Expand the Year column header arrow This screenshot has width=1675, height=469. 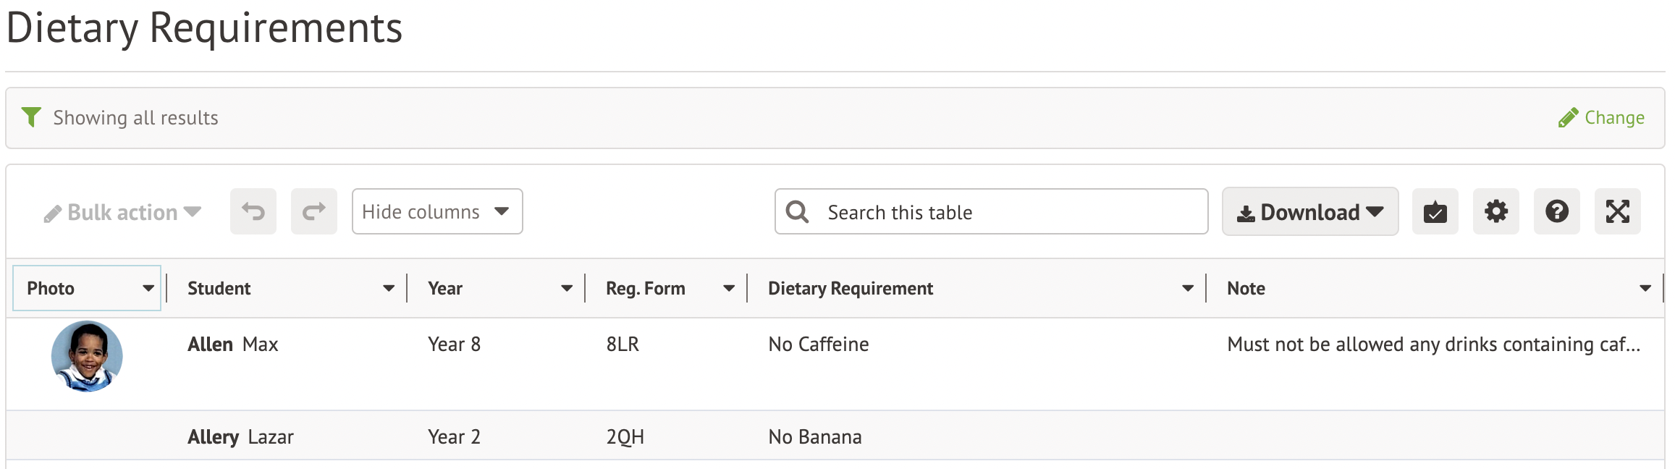coord(567,289)
